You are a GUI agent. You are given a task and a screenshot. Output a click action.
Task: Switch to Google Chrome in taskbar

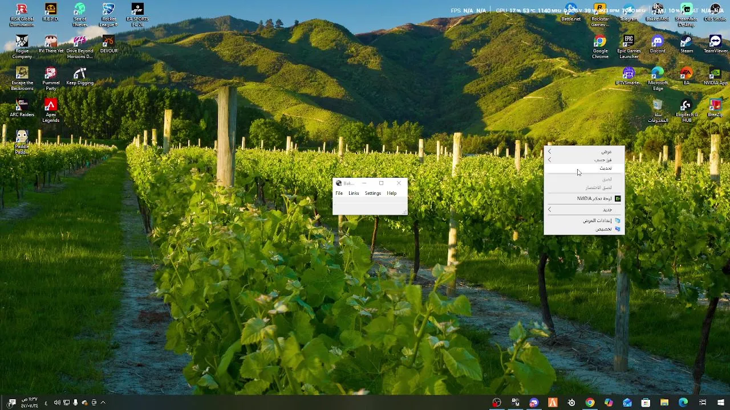590,403
